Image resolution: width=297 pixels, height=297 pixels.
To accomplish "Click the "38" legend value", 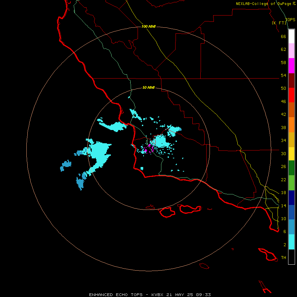I will [x=283, y=127].
